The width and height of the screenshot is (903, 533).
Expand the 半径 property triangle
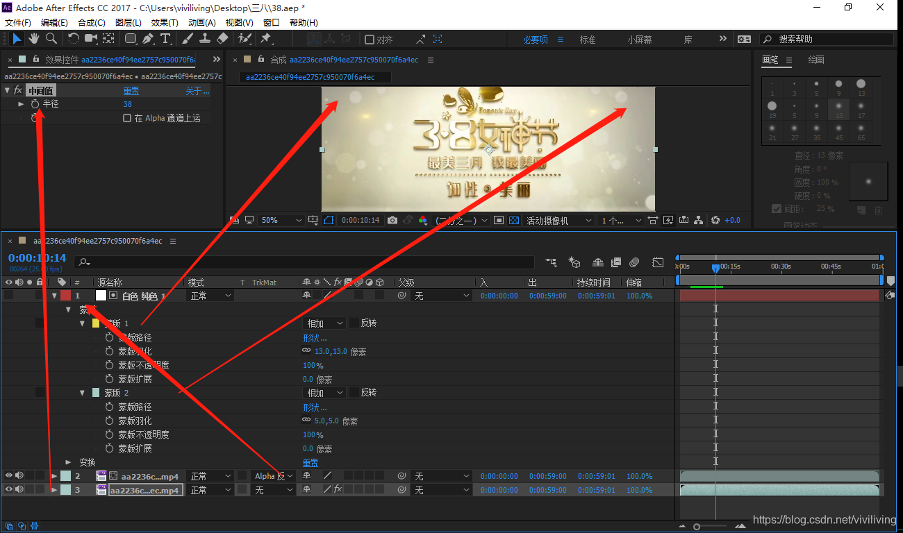(x=22, y=103)
